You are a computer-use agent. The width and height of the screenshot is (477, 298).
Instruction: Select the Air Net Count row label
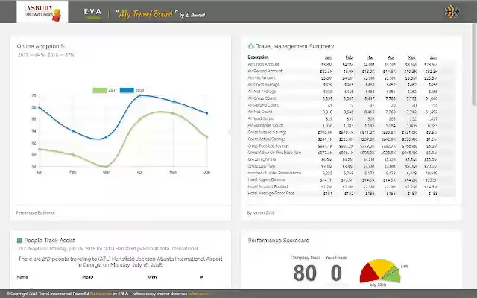(260, 112)
